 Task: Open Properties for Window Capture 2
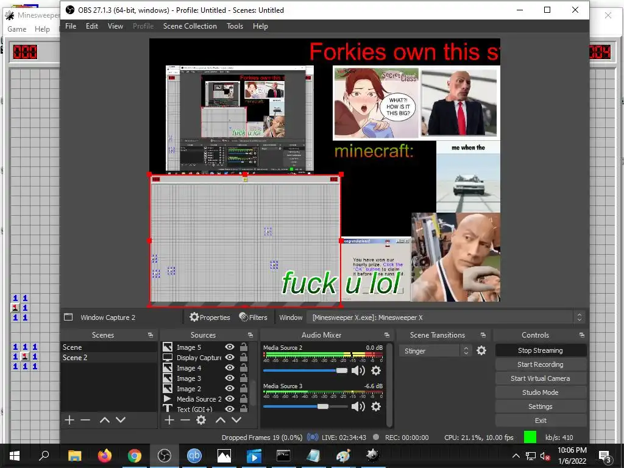210,317
